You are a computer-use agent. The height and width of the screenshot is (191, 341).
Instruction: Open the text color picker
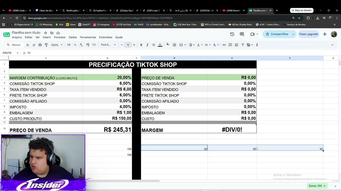(x=160, y=45)
